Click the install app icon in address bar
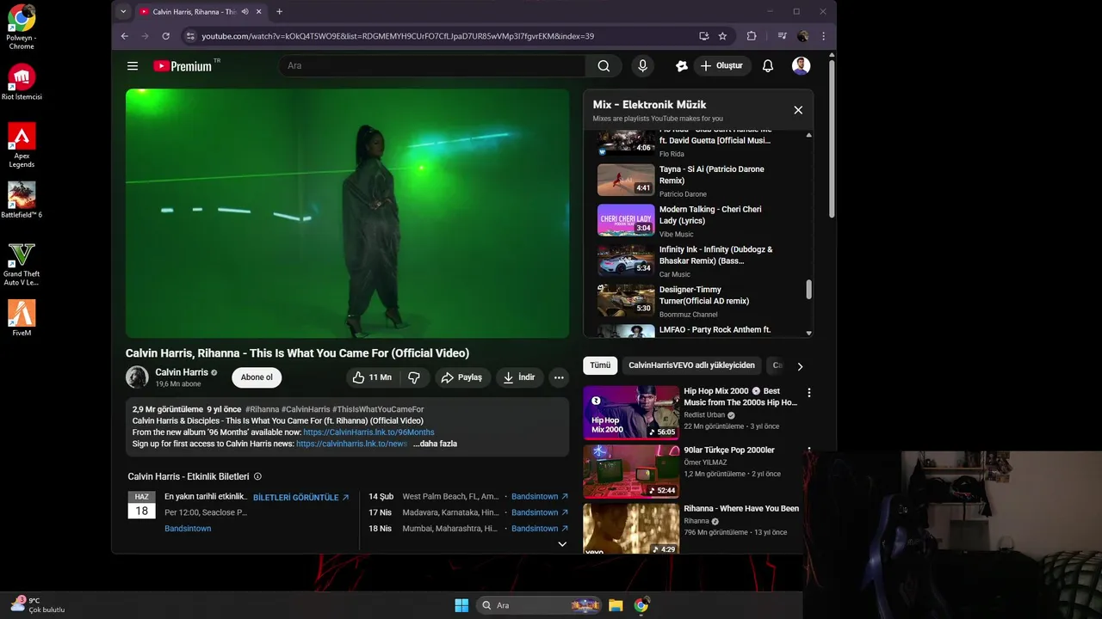The image size is (1102, 619). tap(704, 36)
